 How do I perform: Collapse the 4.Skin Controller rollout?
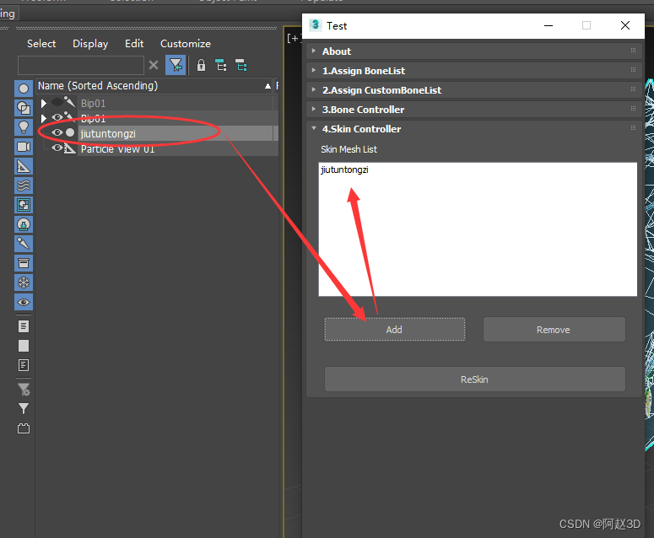coord(314,128)
